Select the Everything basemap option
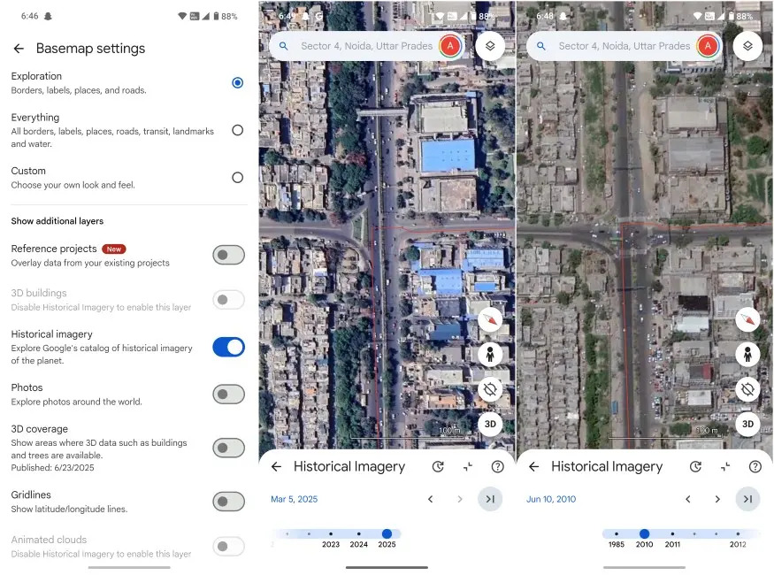The image size is (774, 575). tap(237, 130)
